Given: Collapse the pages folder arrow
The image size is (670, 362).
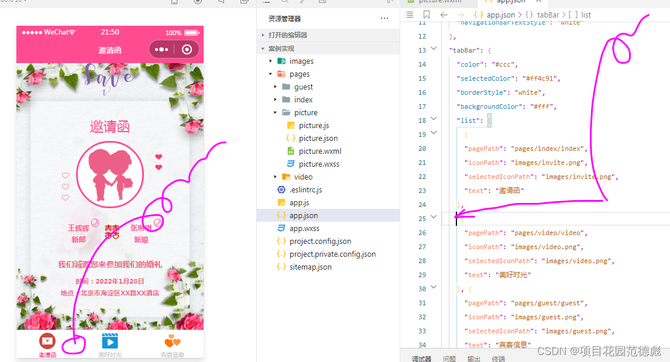Looking at the screenshot, I should click(270, 74).
